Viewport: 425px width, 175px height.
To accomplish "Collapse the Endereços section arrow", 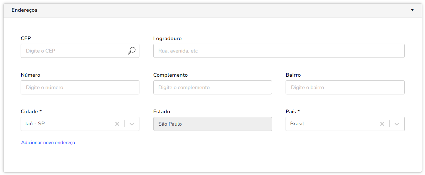I will [x=412, y=10].
